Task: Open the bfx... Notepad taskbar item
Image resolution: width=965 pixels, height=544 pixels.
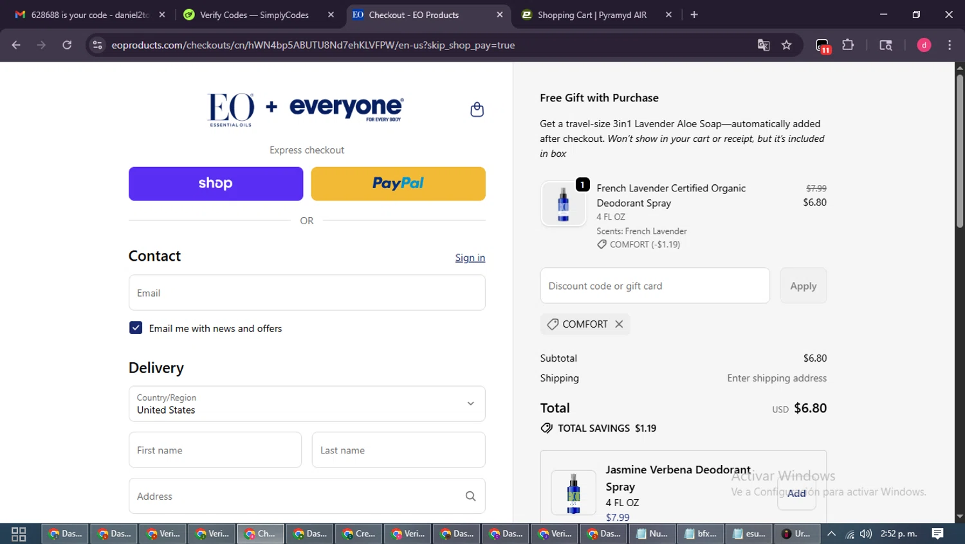Action: point(701,534)
